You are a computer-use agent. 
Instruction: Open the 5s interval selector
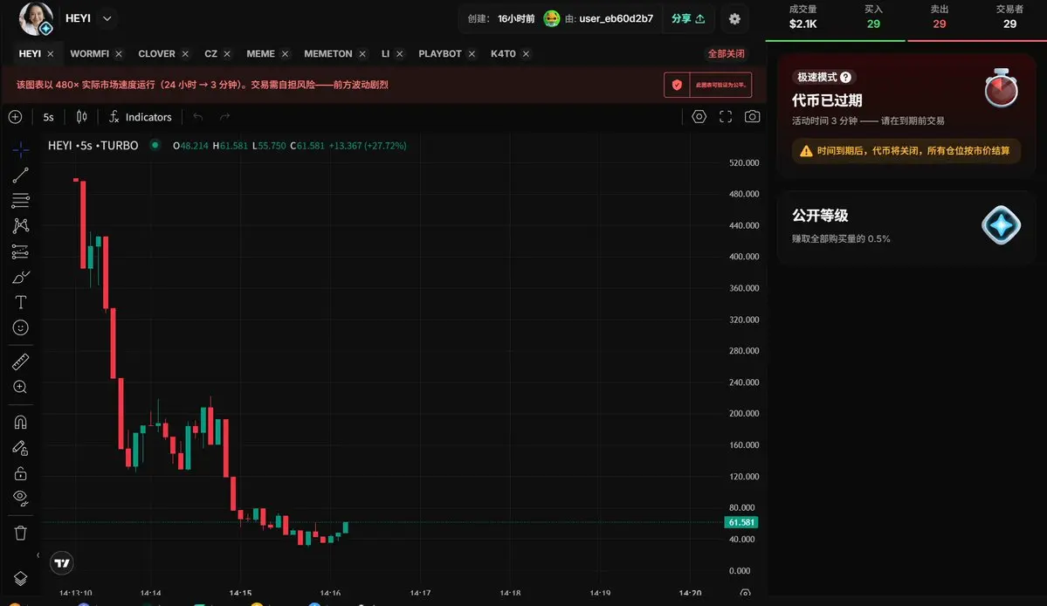tap(48, 117)
